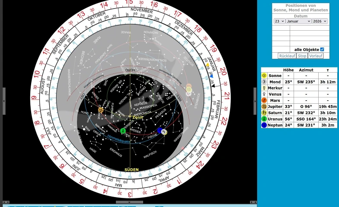Open the year dropdown showing 2026
This screenshot has width=339, height=207.
(320, 21)
